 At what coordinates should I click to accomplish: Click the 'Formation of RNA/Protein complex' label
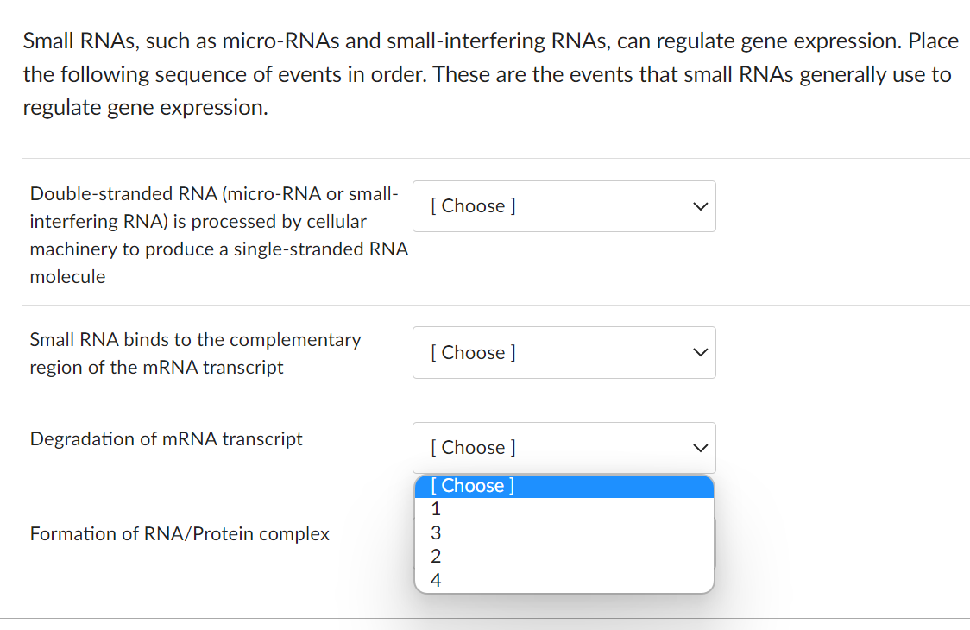pyautogui.click(x=180, y=534)
